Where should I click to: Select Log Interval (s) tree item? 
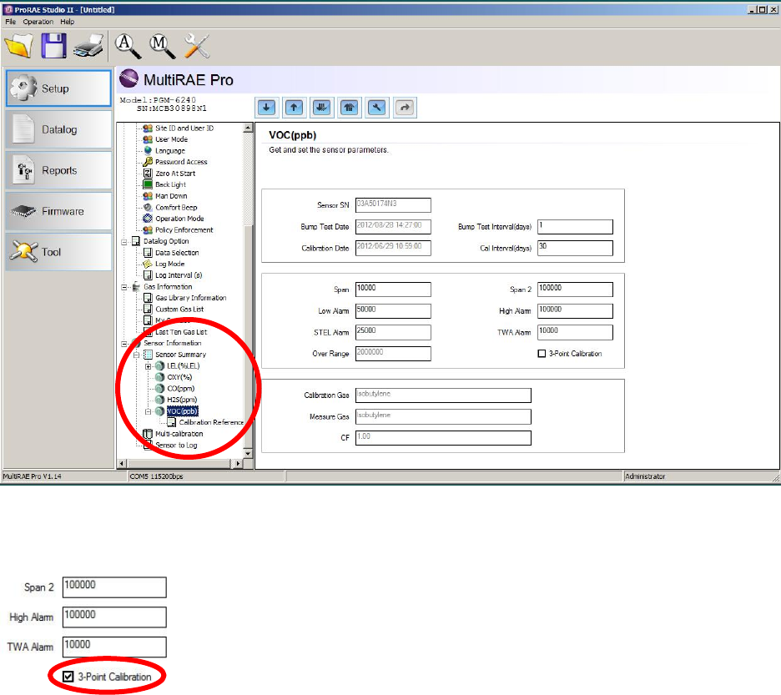tap(179, 275)
